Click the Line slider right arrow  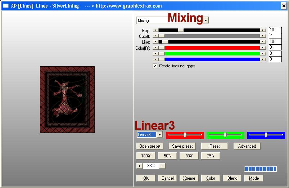point(263,42)
